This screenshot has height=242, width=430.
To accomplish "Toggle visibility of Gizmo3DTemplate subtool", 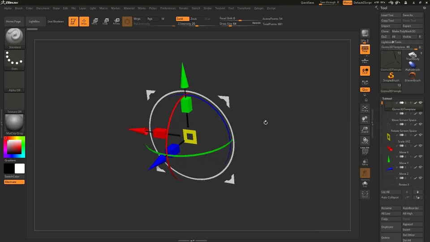I will (421, 103).
